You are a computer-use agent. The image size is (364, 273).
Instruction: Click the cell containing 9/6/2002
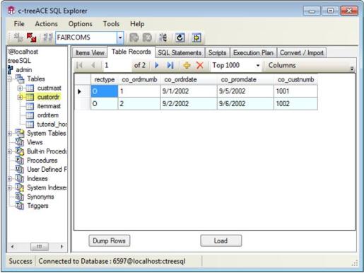[245, 104]
